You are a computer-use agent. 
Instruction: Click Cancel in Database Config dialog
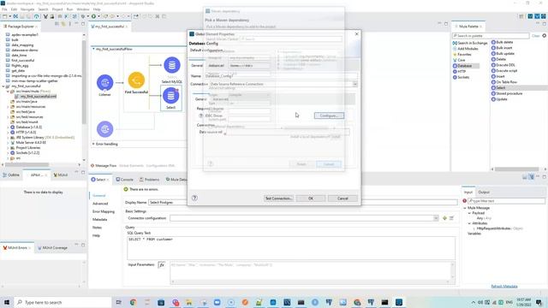342,198
